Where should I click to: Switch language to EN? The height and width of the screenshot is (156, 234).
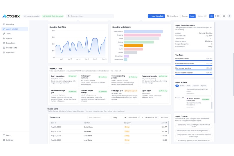211,16
